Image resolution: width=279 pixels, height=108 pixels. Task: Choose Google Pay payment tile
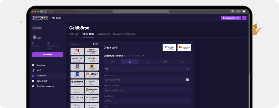92,59
